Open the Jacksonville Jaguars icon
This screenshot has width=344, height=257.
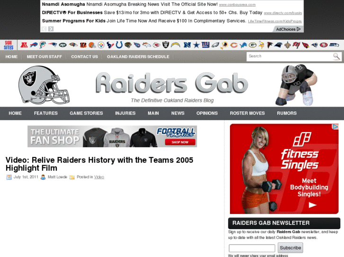[x=128, y=45]
